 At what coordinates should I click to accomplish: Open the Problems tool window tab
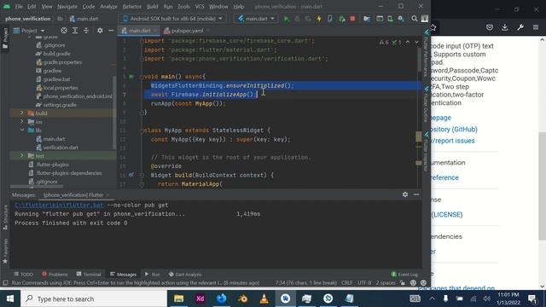pos(55,275)
